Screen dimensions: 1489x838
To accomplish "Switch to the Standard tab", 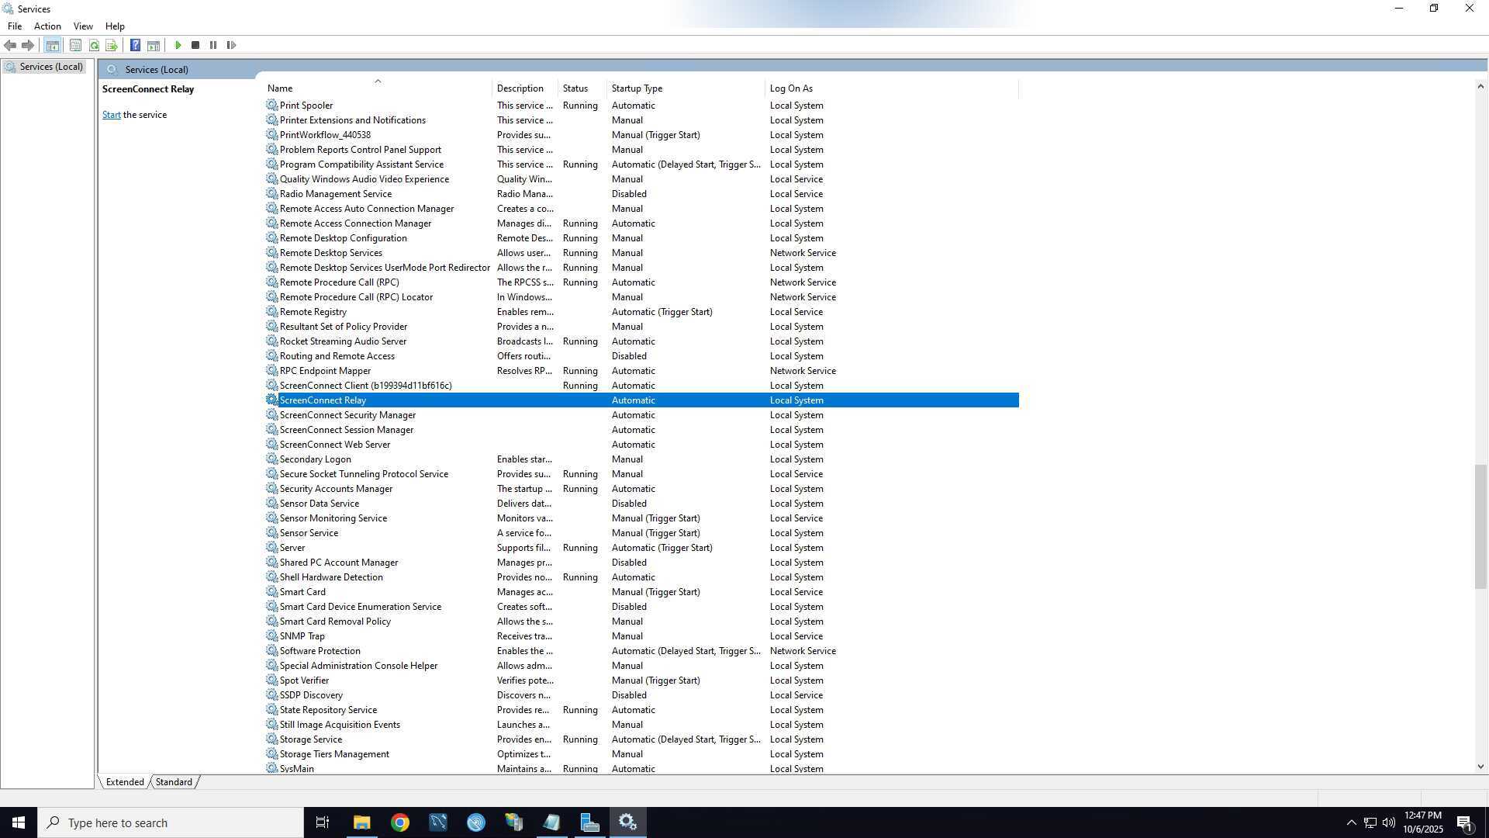I will pos(173,781).
